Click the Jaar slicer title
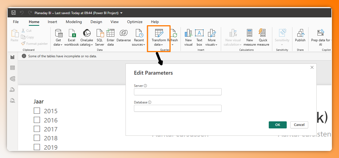This screenshot has height=158, width=339. point(39,102)
